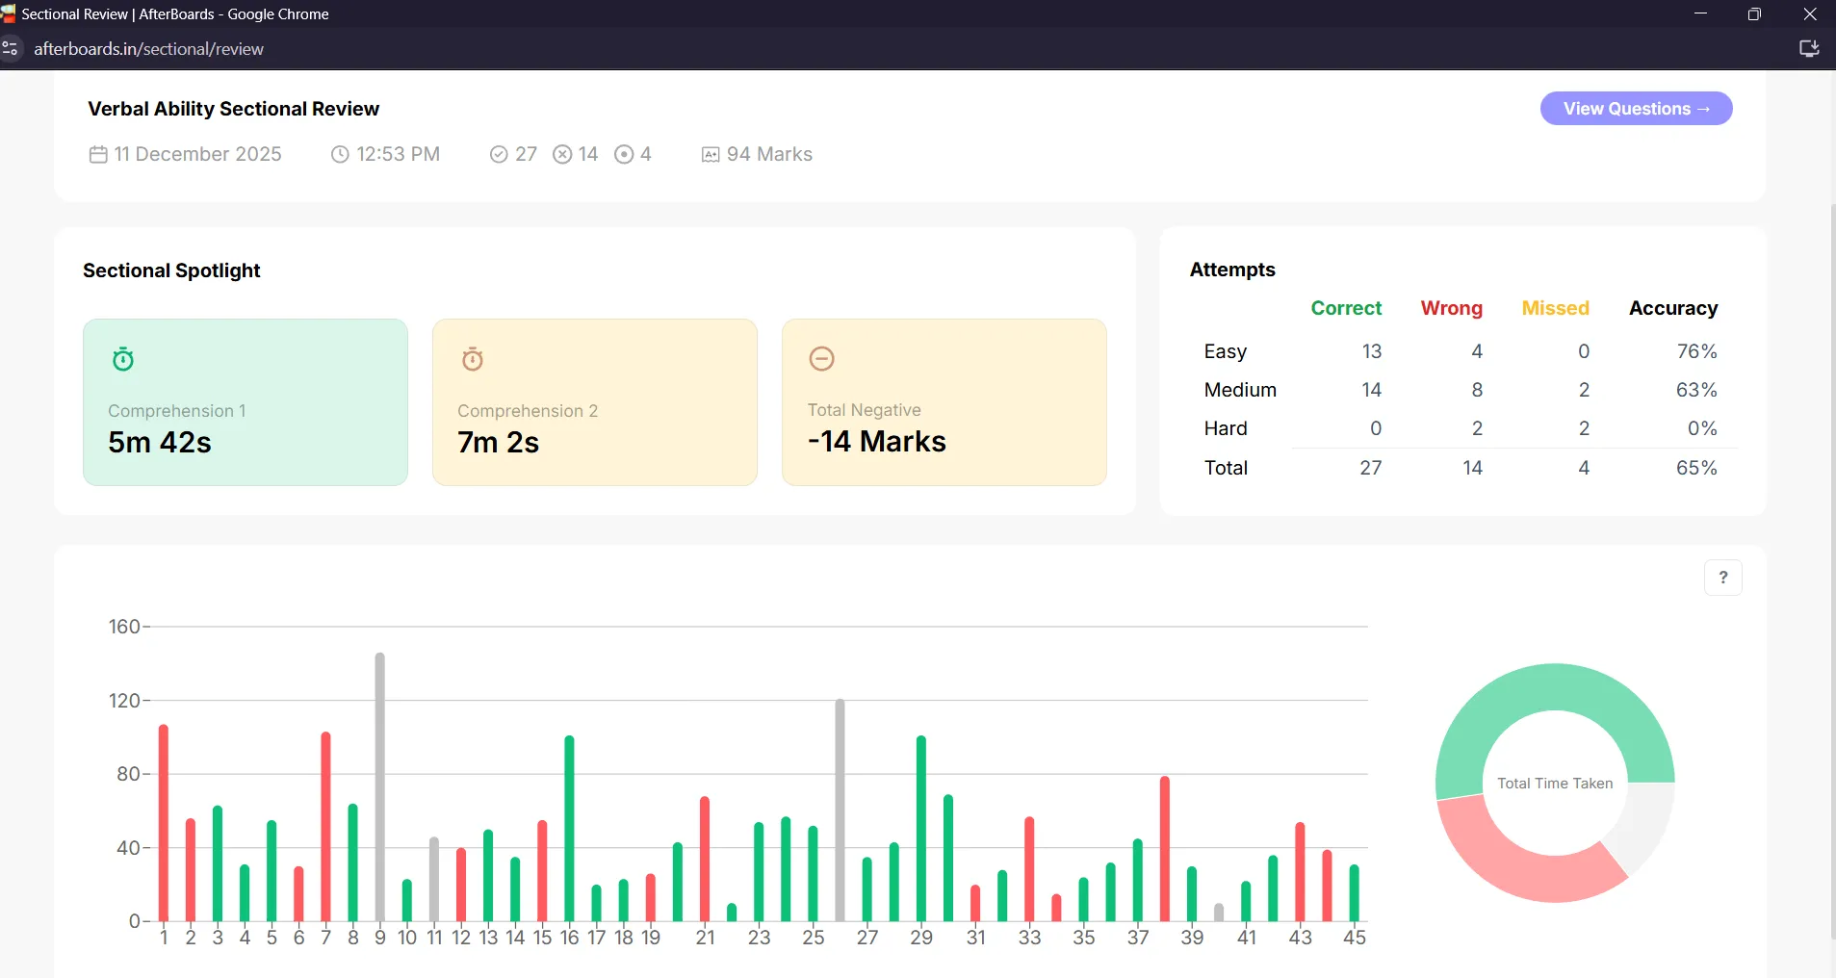
Task: Click the green bar for question 29
Action: (x=921, y=828)
